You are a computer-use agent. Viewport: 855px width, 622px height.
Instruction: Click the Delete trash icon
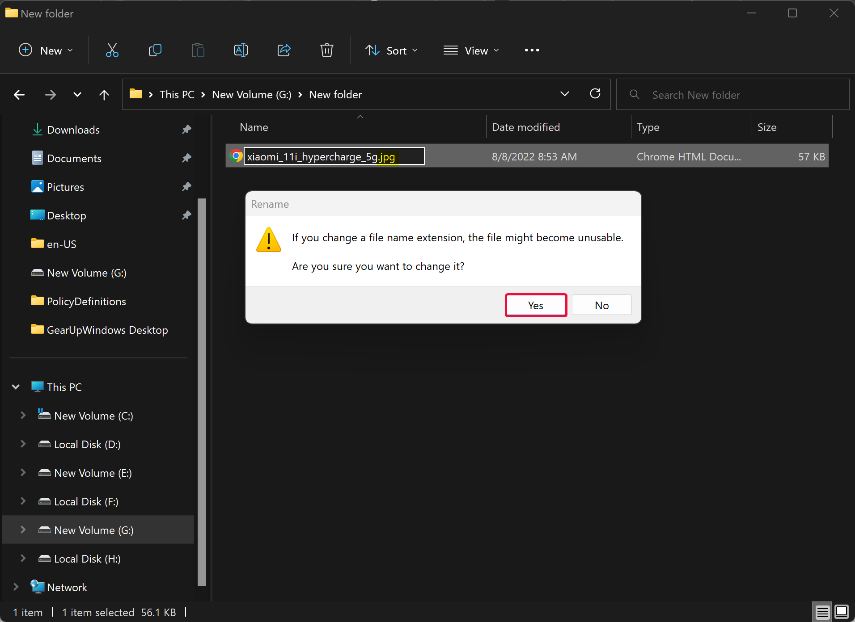(x=326, y=50)
